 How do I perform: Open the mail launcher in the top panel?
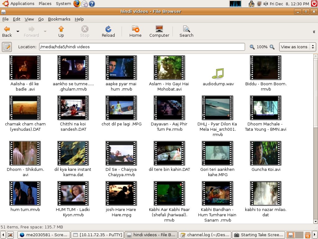coord(84,4)
